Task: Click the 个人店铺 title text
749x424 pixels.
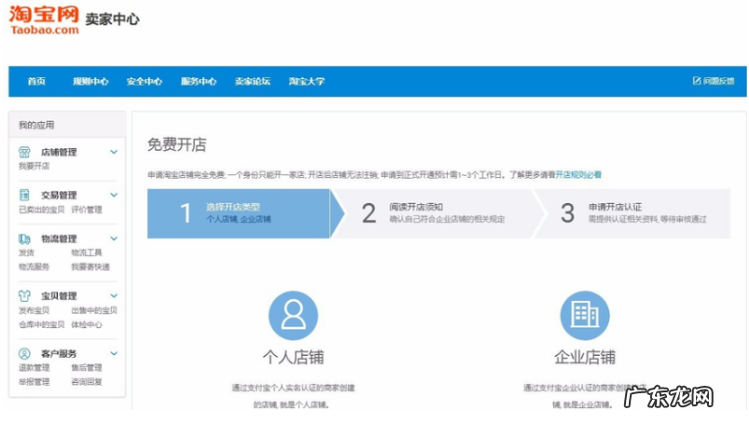Action: click(293, 357)
